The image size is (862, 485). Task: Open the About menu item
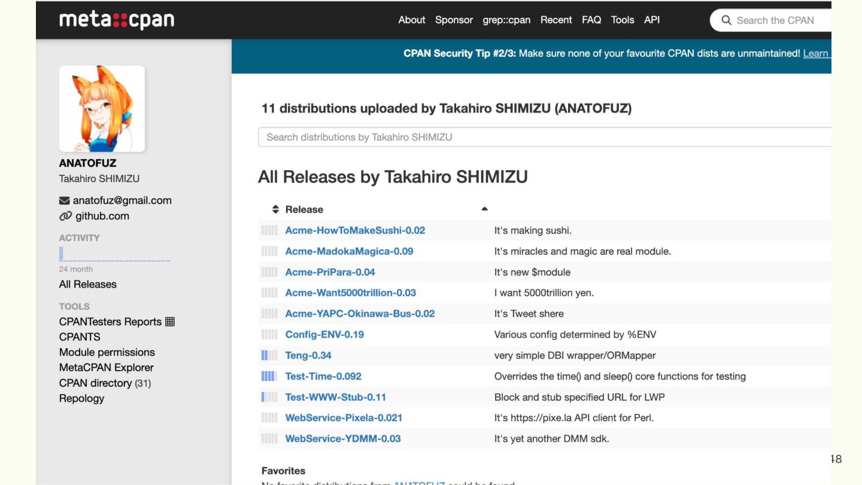[412, 20]
